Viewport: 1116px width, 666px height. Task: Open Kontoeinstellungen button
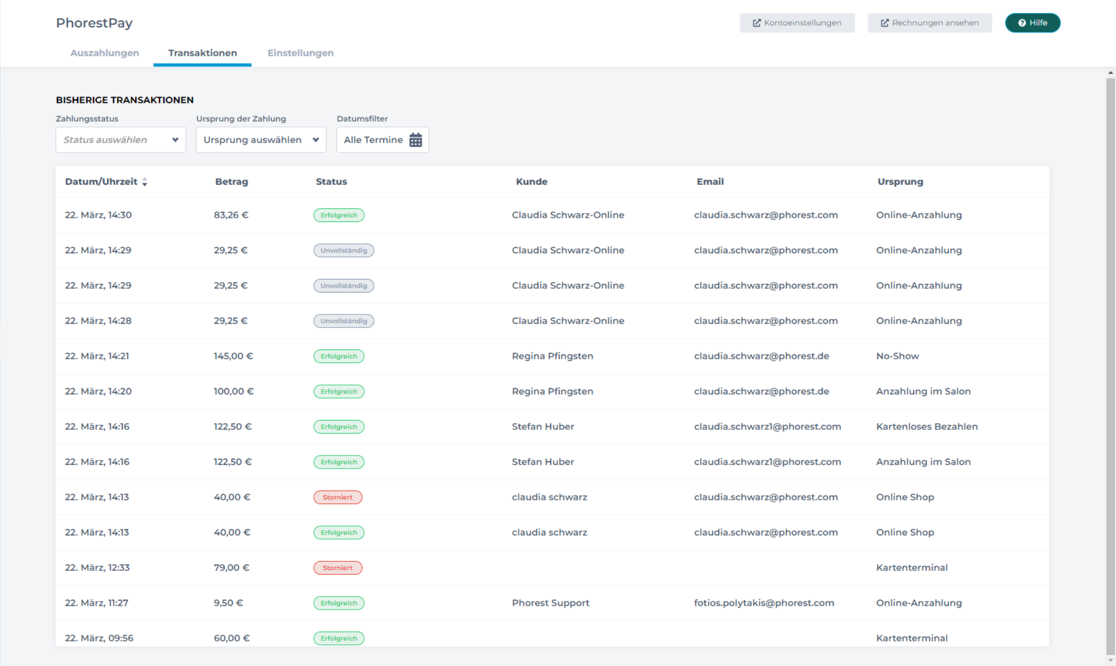tap(797, 23)
